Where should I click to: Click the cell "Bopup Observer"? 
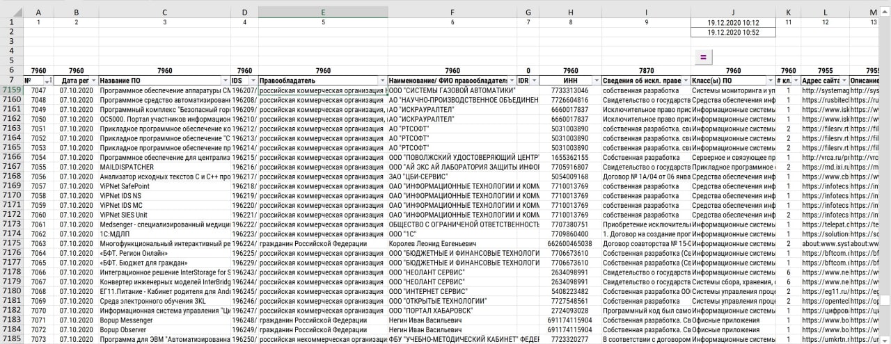164,329
